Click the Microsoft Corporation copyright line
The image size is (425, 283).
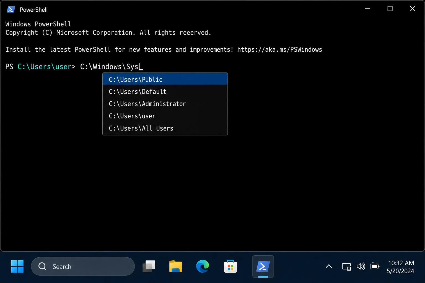tap(108, 33)
